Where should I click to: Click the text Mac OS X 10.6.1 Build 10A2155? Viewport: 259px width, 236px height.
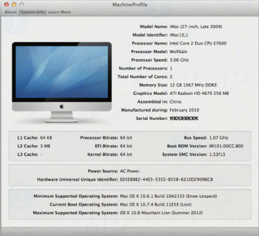pos(152,196)
